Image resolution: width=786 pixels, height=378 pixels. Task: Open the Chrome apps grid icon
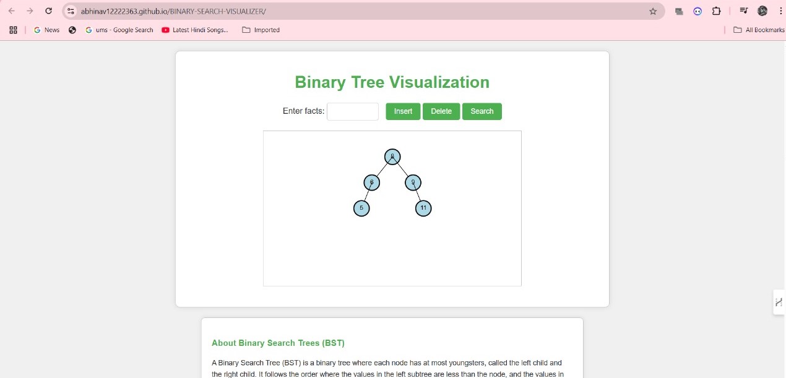[13, 30]
